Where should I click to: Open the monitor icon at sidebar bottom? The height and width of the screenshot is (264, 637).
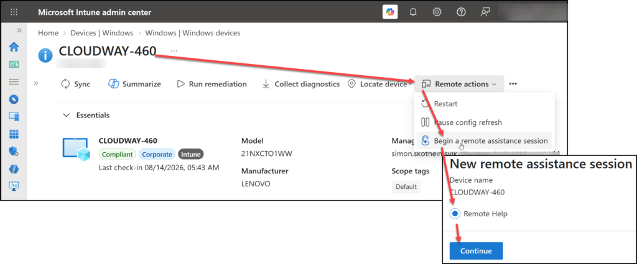tap(14, 186)
